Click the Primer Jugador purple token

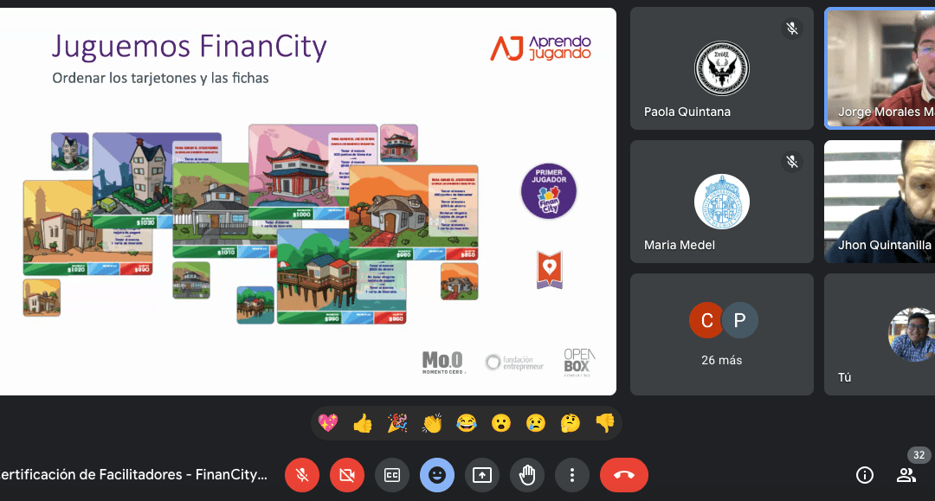pyautogui.click(x=549, y=191)
